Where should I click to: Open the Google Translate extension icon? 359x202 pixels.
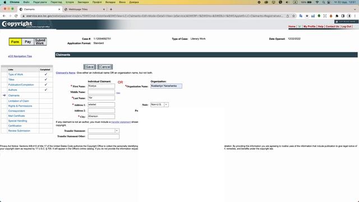(301, 16)
